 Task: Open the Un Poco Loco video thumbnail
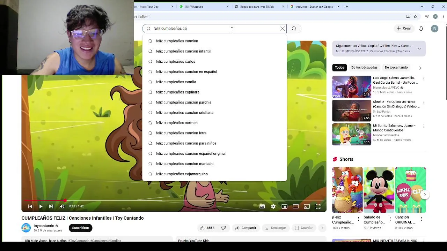pyautogui.click(x=352, y=87)
